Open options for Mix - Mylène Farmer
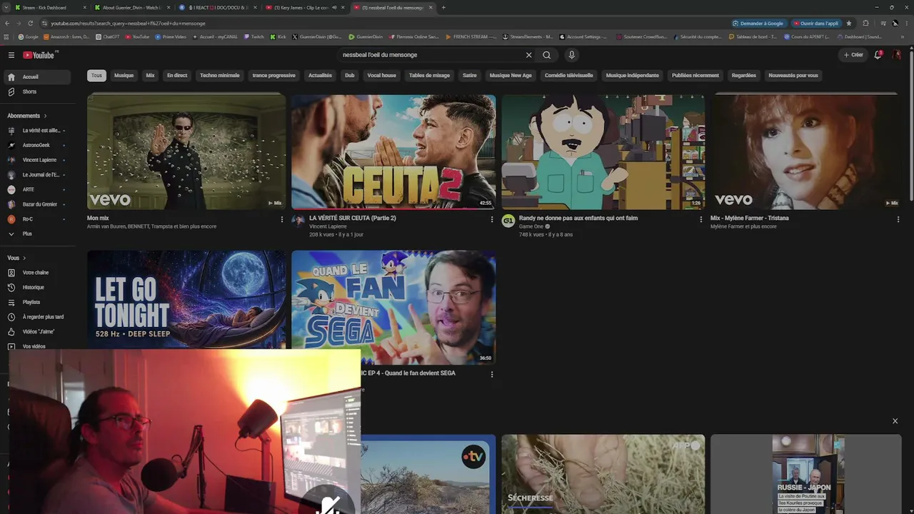Screen dimensions: 914x514 pyautogui.click(x=898, y=219)
